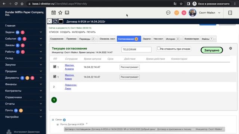Open the Чек-лист tab
The width and height of the screenshot is (239, 134).
point(158,39)
